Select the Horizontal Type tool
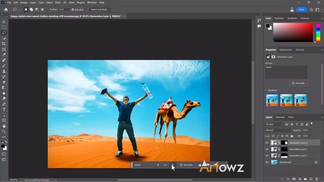The height and width of the screenshot is (182, 324). point(4,110)
